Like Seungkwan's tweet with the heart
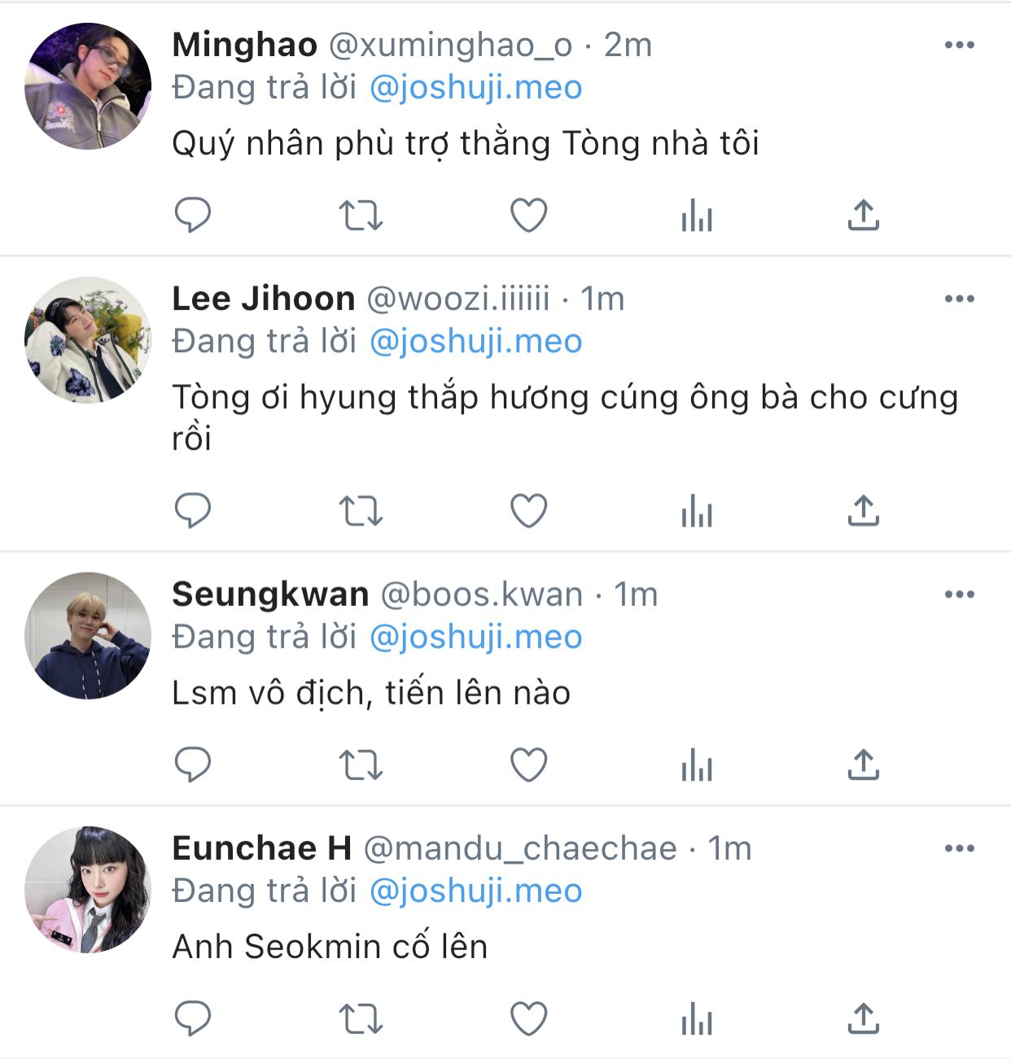1011x1059 pixels. pyautogui.click(x=528, y=765)
